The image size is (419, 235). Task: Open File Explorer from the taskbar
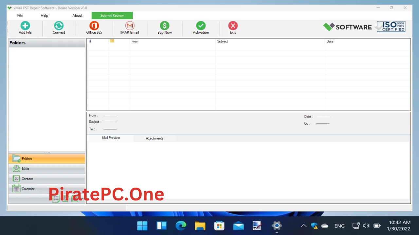click(x=200, y=226)
